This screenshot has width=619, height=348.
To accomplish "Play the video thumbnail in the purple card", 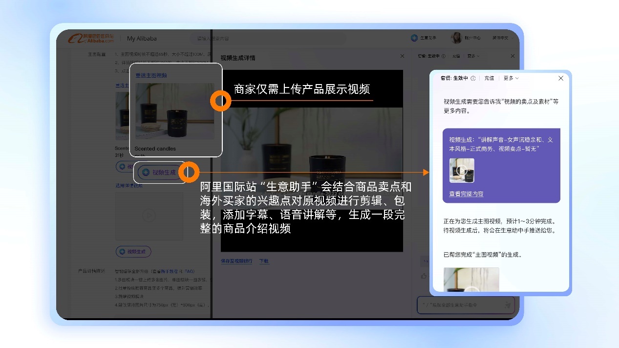I will pyautogui.click(x=462, y=171).
